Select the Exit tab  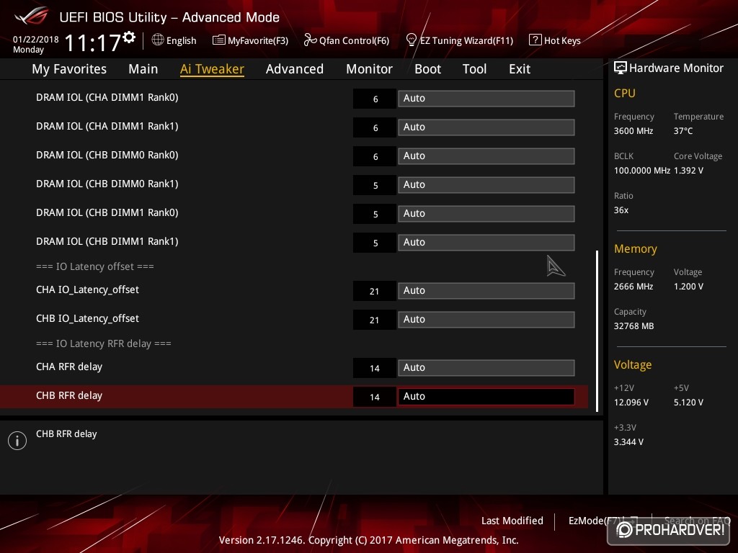pyautogui.click(x=520, y=69)
